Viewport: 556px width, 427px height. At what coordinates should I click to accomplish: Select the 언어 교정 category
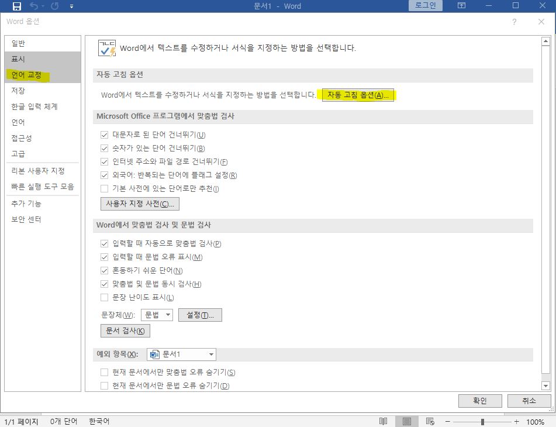pos(43,75)
